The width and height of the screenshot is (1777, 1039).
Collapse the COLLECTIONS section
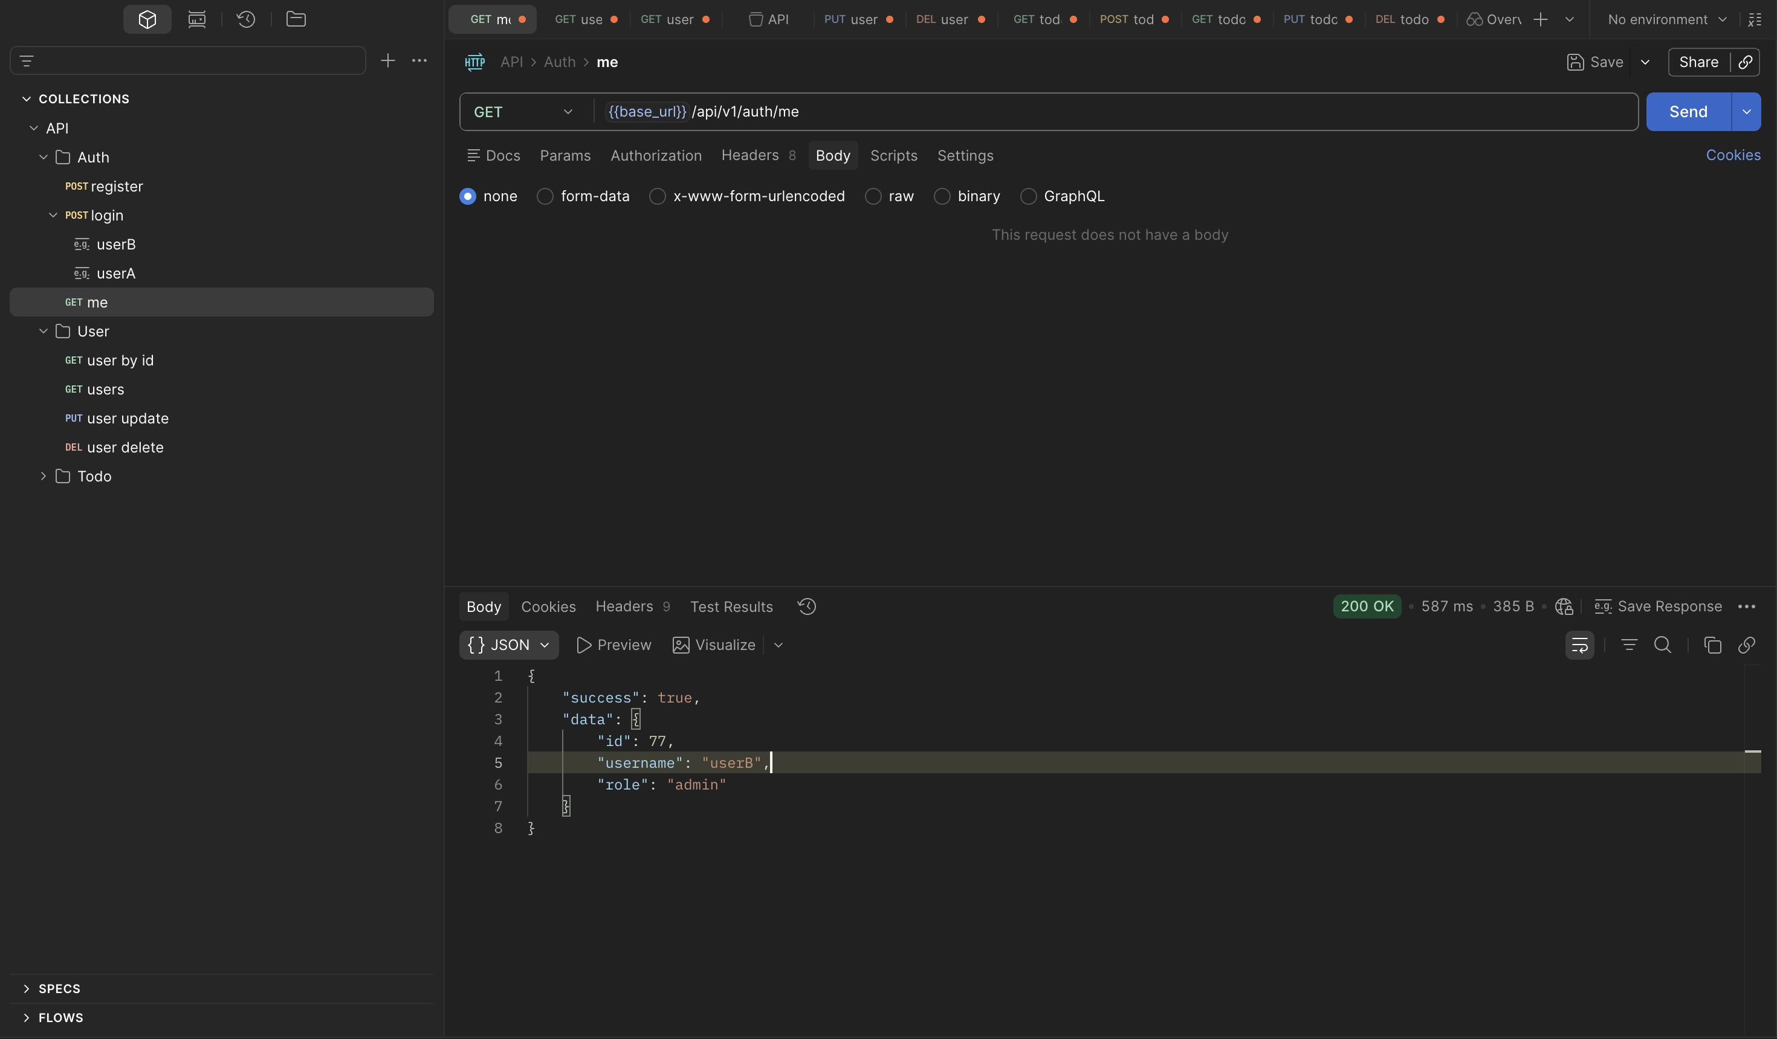27,98
